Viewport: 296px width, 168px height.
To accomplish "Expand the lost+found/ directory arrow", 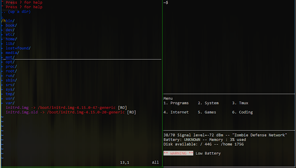I will (2, 48).
